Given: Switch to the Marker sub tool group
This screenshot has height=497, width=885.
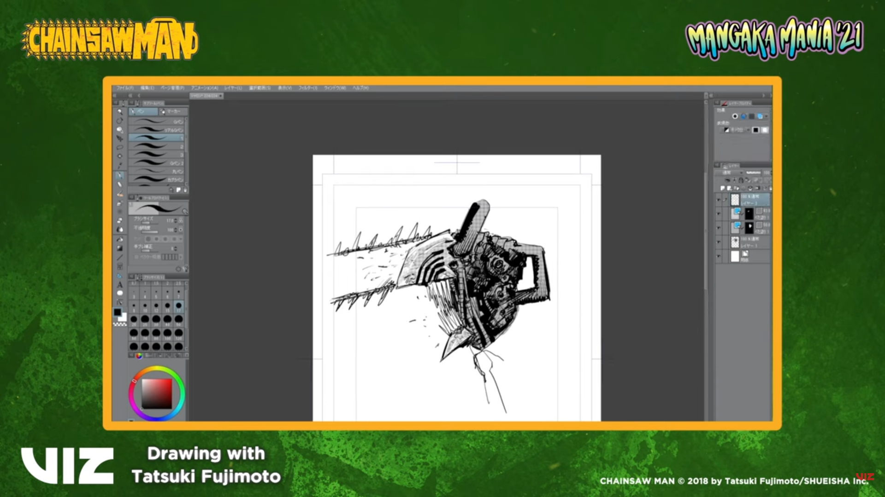Looking at the screenshot, I should pyautogui.click(x=173, y=112).
